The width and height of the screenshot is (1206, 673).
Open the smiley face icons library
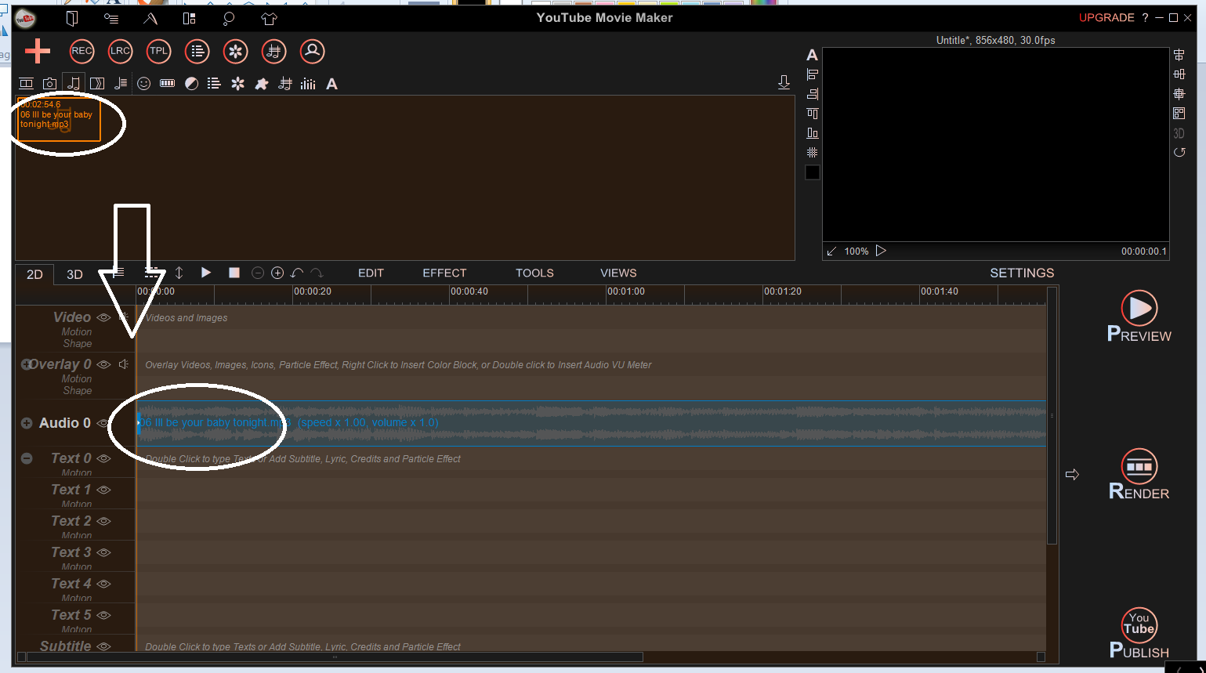(143, 83)
